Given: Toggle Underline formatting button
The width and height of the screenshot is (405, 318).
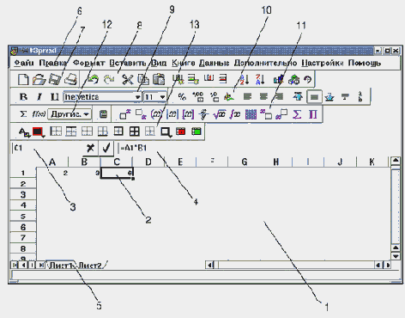Looking at the screenshot, I should (54, 97).
